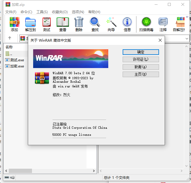Open the Extract To (解压到) tool
191x183 pixels.
tap(31, 24)
